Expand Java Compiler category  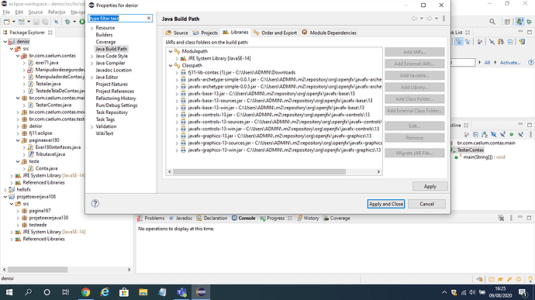pos(91,63)
